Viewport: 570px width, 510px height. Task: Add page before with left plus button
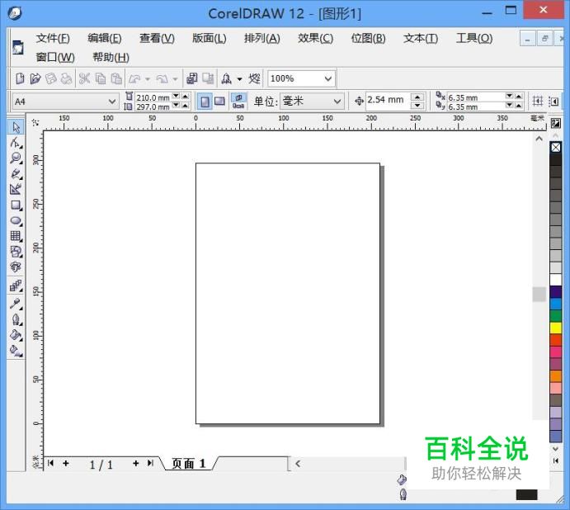point(66,463)
